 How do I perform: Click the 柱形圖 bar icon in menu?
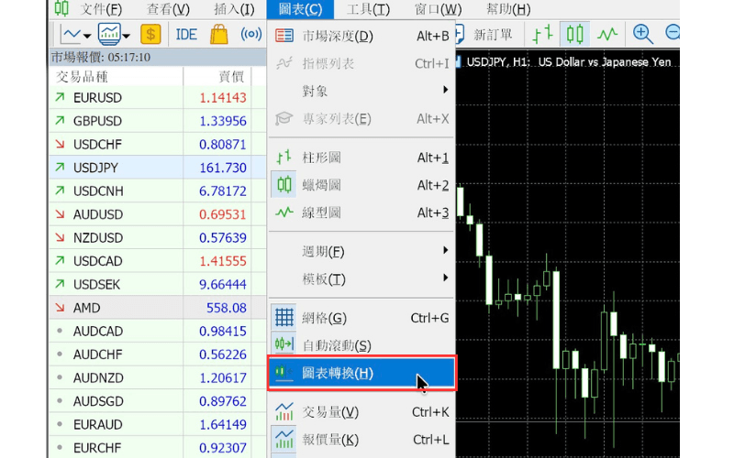point(284,157)
